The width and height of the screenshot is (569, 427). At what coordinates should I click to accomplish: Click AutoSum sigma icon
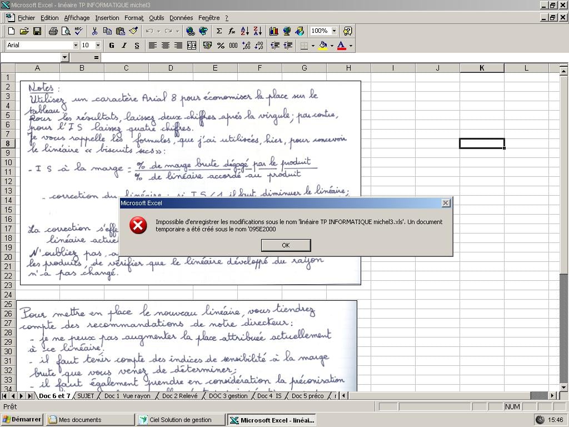tap(219, 31)
